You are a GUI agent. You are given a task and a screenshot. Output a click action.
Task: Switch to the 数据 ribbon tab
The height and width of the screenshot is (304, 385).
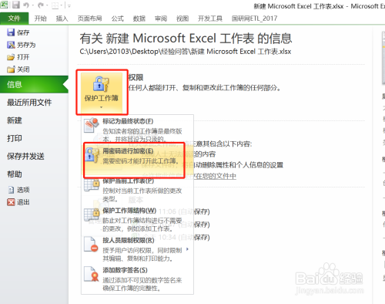(x=139, y=19)
